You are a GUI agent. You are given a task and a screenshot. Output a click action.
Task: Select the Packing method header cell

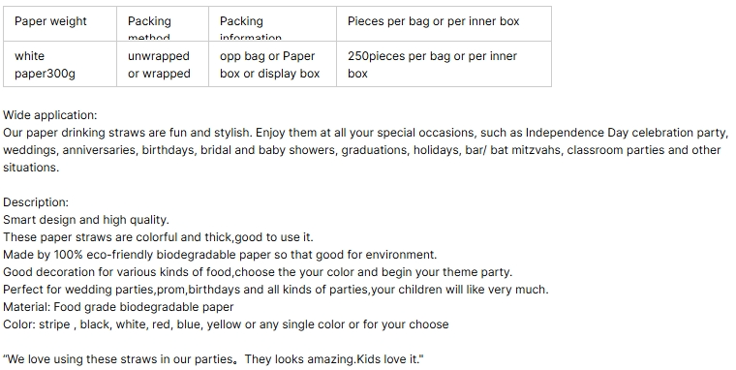click(163, 23)
